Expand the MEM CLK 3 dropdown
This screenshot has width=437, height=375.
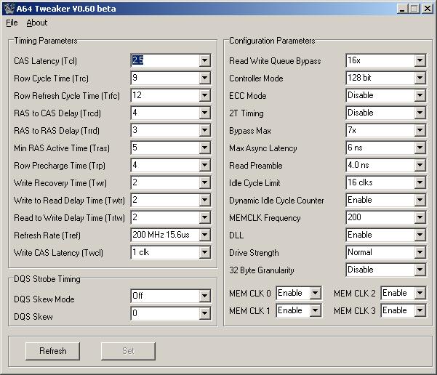420,310
